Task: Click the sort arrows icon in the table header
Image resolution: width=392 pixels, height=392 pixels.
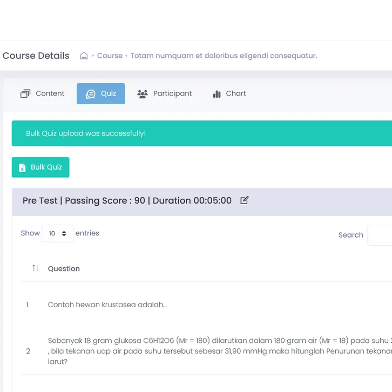Action: click(35, 268)
